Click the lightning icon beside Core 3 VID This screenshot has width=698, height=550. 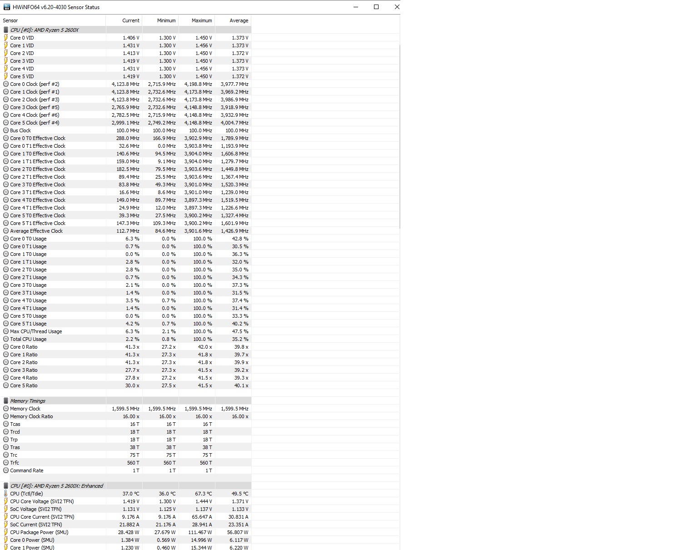click(x=6, y=61)
